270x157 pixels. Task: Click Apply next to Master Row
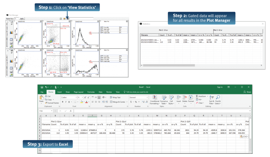coord(22,19)
